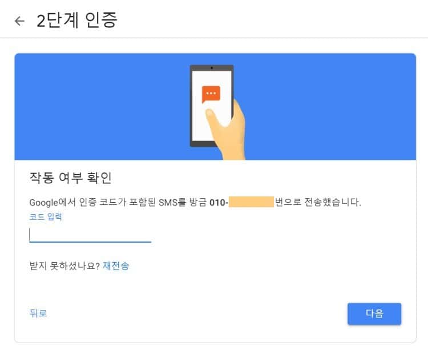
Task: Click the 작동 여부 확인 heading
Action: click(70, 178)
